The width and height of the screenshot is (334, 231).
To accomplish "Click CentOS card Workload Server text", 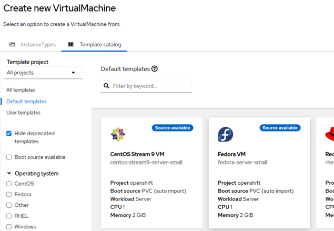I will click(131, 199).
